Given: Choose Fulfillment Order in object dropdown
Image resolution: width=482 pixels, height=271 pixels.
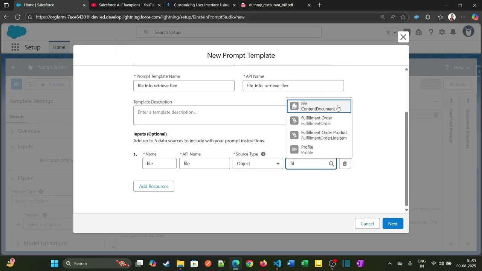Looking at the screenshot, I should [319, 121].
